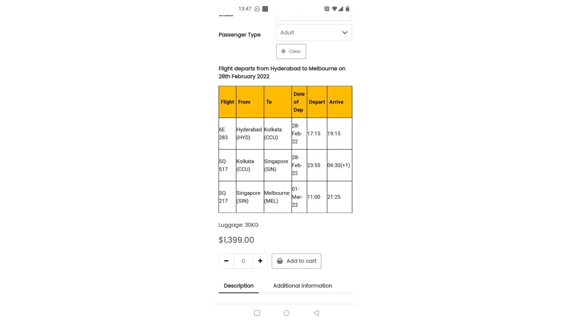
Task: Tap the Wi-Fi signal icon
Action: tap(334, 9)
